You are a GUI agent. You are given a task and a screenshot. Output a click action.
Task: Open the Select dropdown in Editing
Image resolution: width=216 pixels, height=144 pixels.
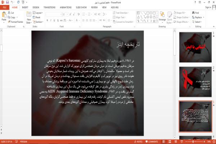click(x=197, y=22)
